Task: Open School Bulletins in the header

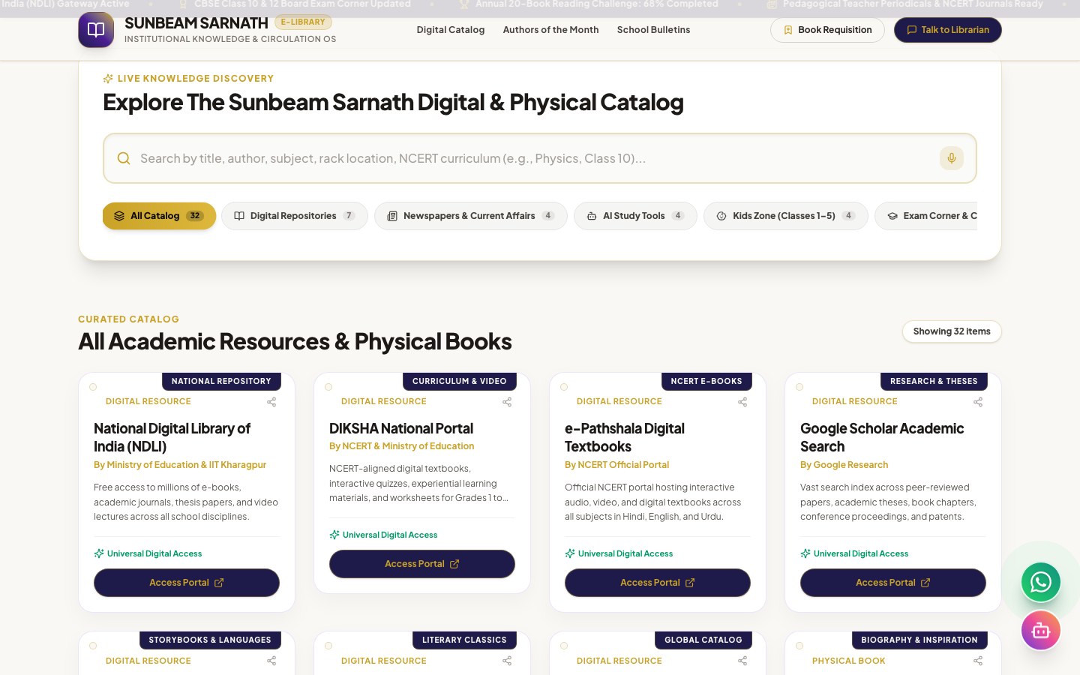Action: 653,30
